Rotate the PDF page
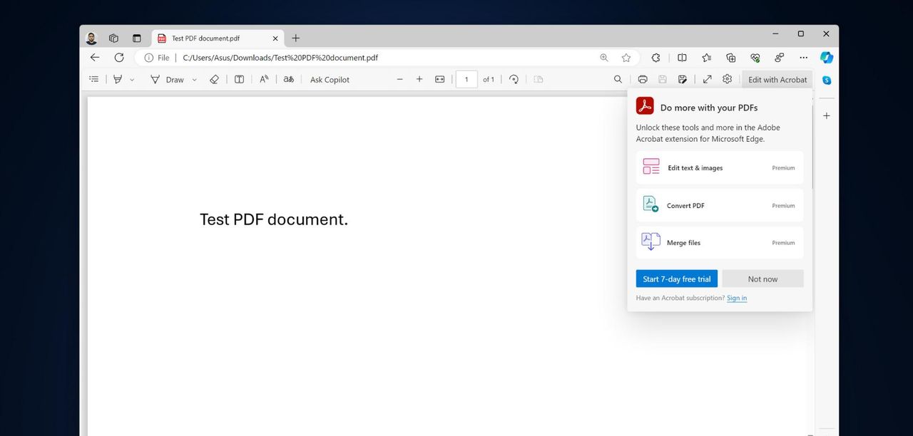 tap(514, 79)
